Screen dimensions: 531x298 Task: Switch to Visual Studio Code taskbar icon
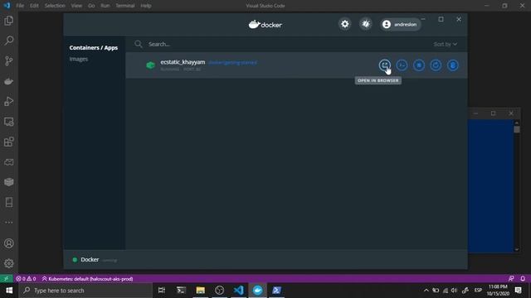[x=238, y=291]
